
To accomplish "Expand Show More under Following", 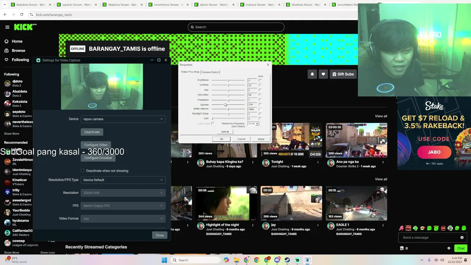I will point(11,134).
